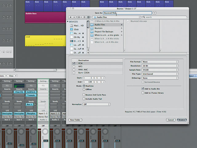Enable Include Audio Tail option
The image size is (197, 148).
coord(84,99)
